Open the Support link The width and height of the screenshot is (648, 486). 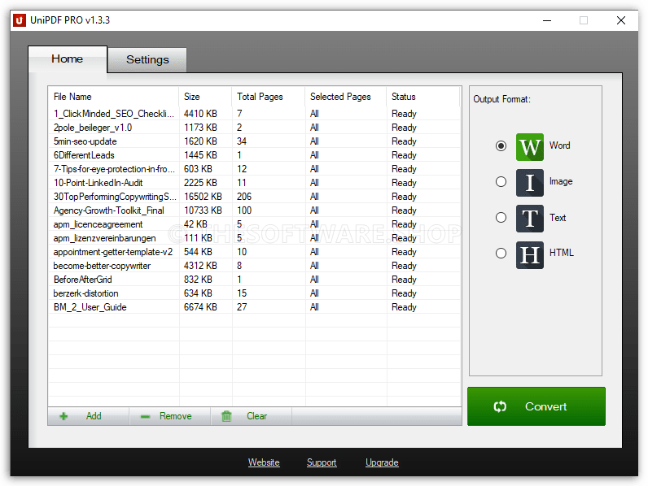pos(322,462)
